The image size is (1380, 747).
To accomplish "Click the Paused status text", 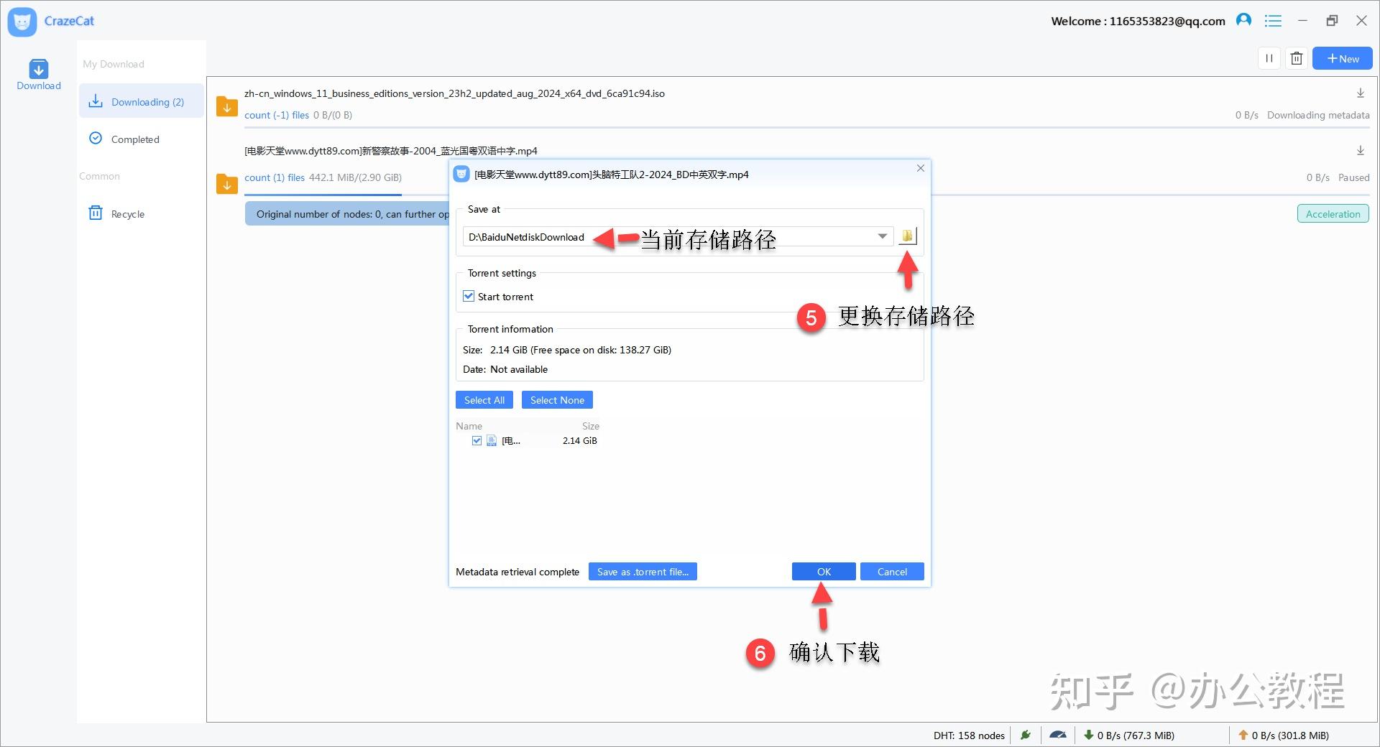I will [1353, 177].
